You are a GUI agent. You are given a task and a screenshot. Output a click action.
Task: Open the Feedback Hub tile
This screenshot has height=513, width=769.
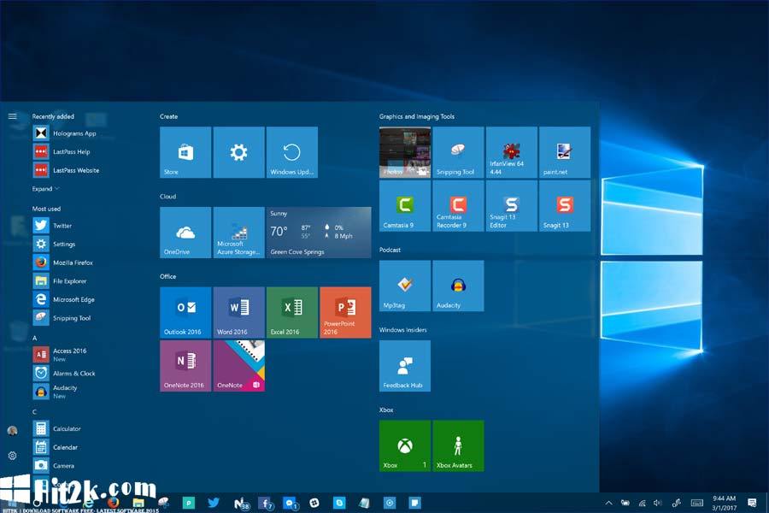point(405,366)
